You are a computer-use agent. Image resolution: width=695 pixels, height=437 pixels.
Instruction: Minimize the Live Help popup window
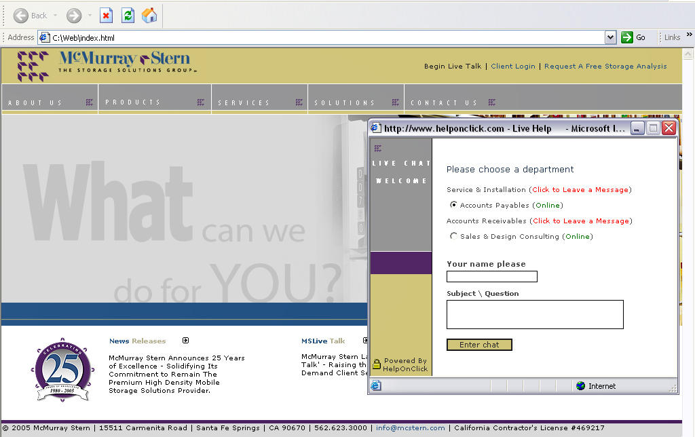point(637,128)
